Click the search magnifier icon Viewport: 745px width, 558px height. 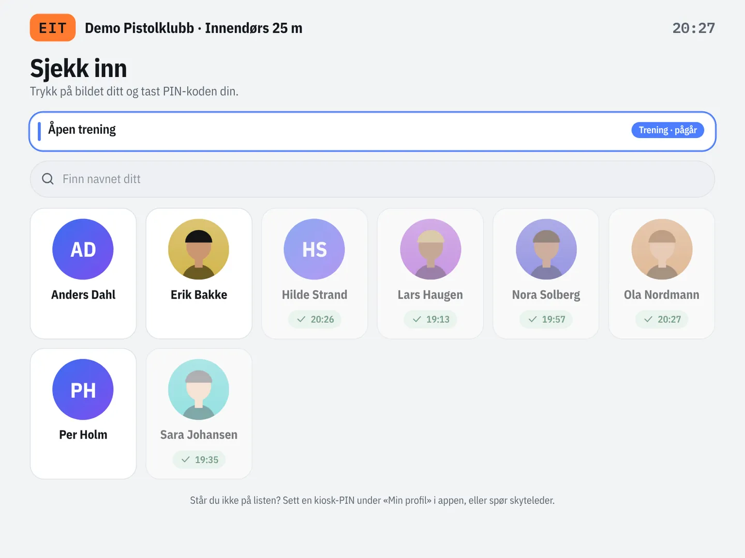(48, 179)
